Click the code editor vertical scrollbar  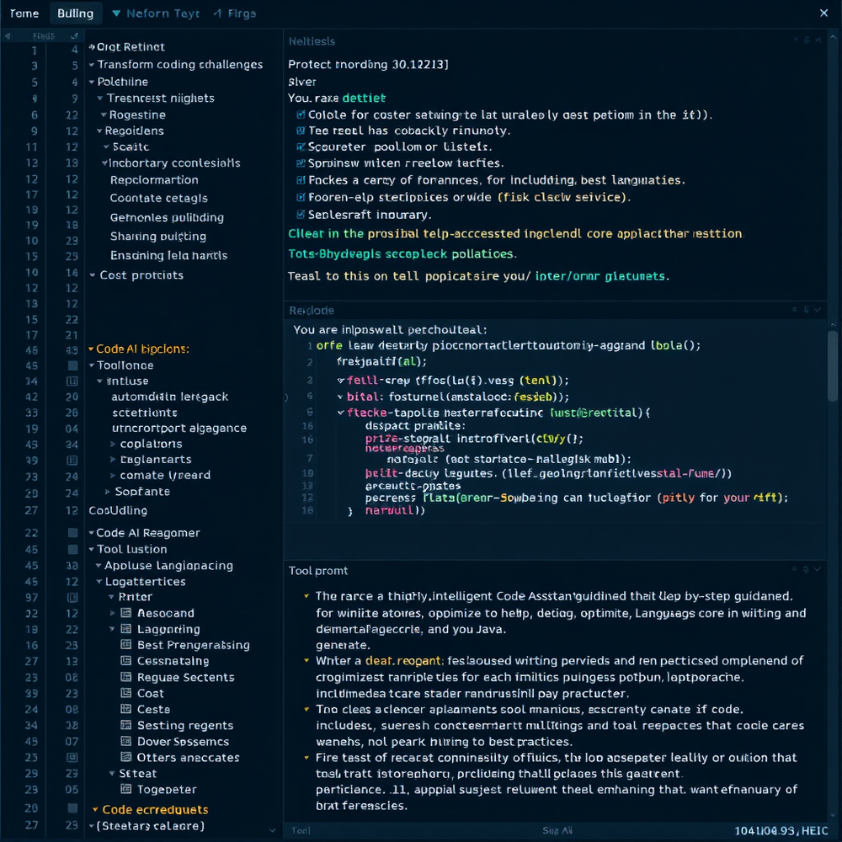833,362
